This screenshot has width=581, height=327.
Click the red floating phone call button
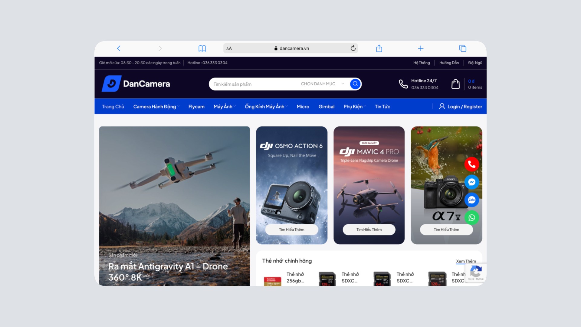click(471, 164)
